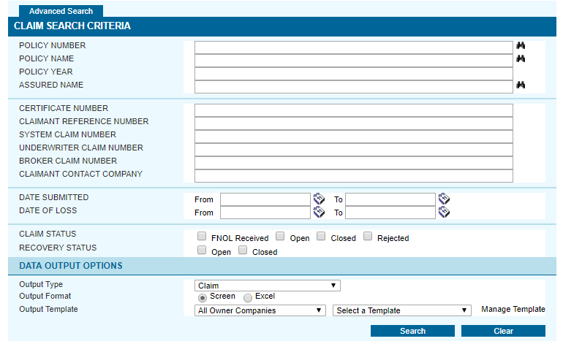Open the Manage Template link

[513, 310]
